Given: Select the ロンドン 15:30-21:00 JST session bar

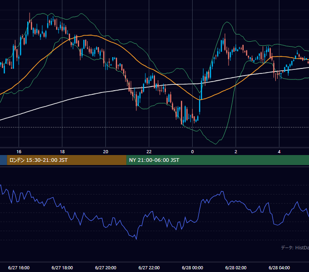Looking at the screenshot, I should (67, 160).
